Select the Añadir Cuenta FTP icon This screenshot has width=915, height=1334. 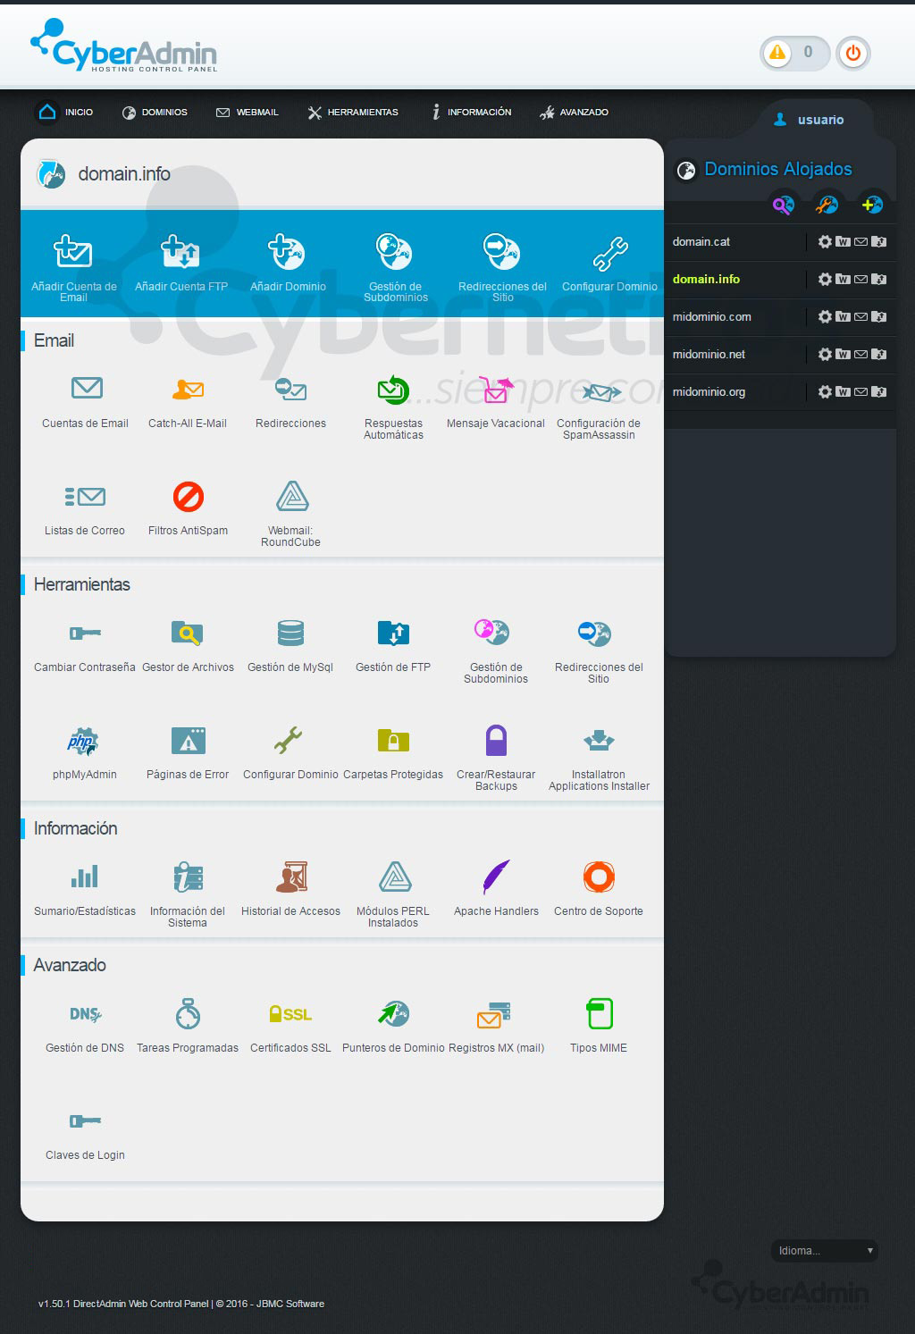click(x=180, y=255)
